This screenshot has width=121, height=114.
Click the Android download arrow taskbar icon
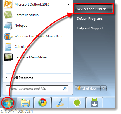pyautogui.click(x=94, y=103)
